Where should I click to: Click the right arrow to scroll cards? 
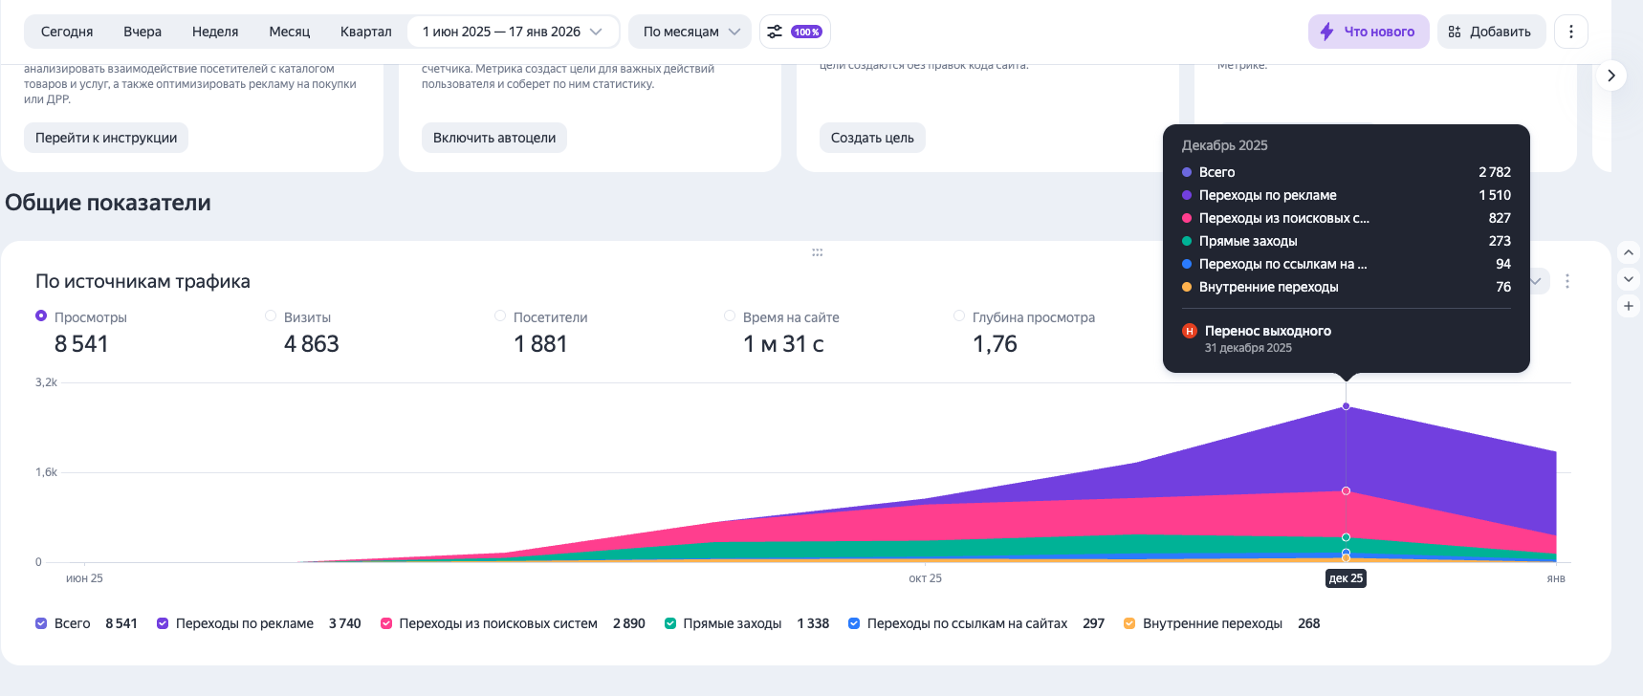point(1611,76)
